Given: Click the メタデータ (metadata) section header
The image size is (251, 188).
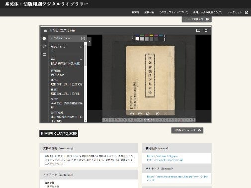Looking at the screenshot, I should click(x=88, y=175).
